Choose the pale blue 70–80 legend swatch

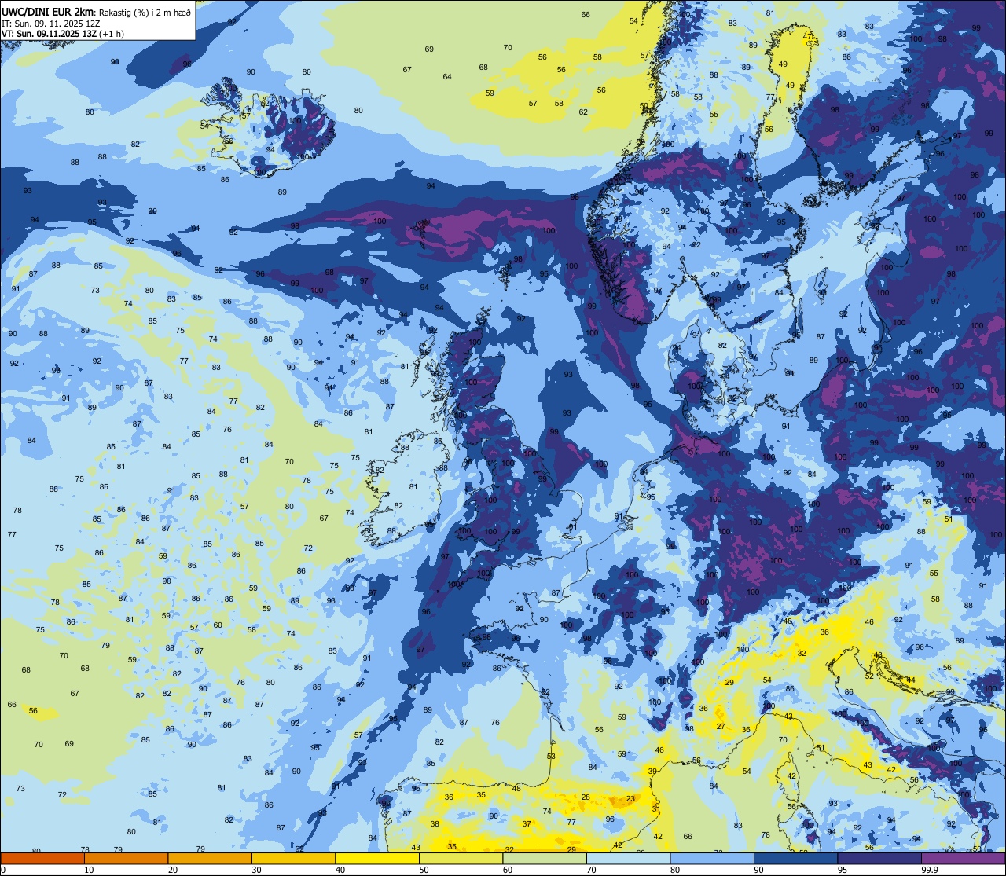(628, 858)
